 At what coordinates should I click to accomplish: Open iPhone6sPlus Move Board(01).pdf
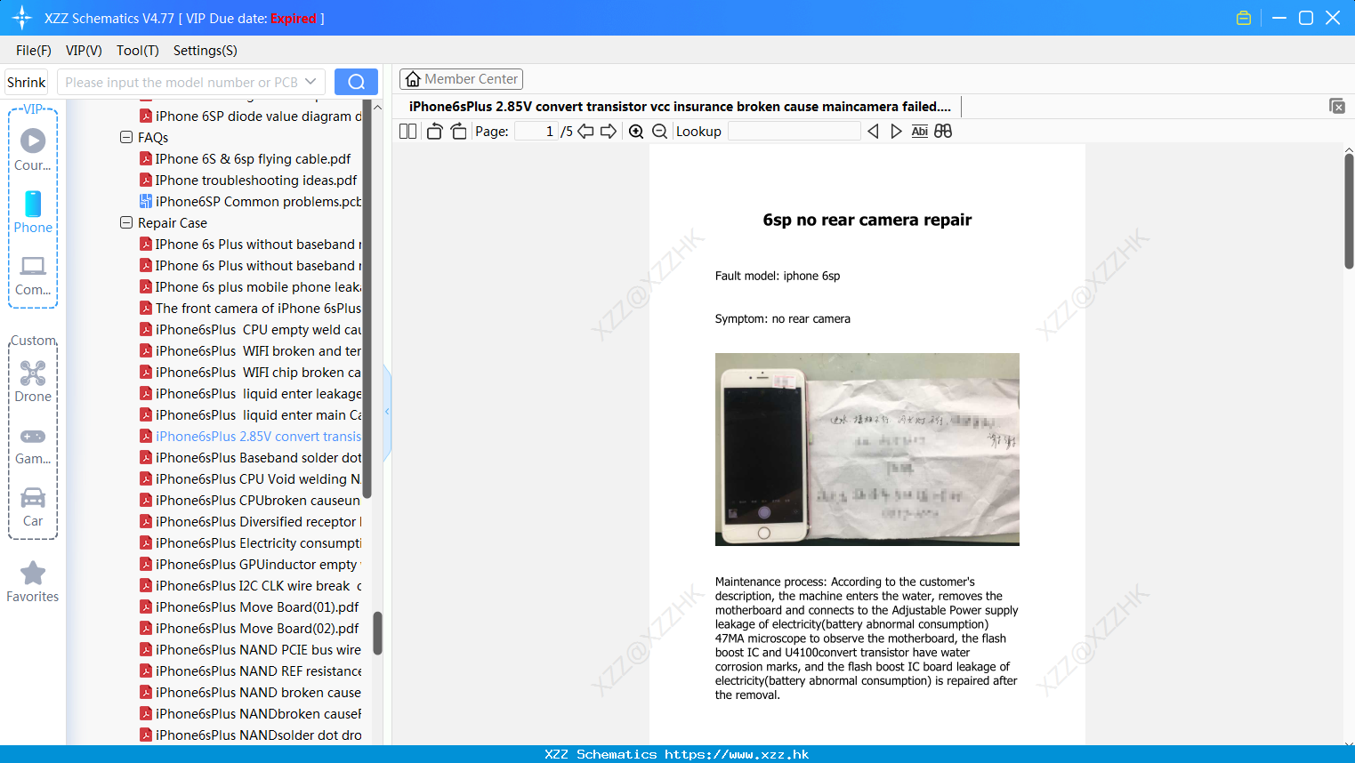coord(249,606)
